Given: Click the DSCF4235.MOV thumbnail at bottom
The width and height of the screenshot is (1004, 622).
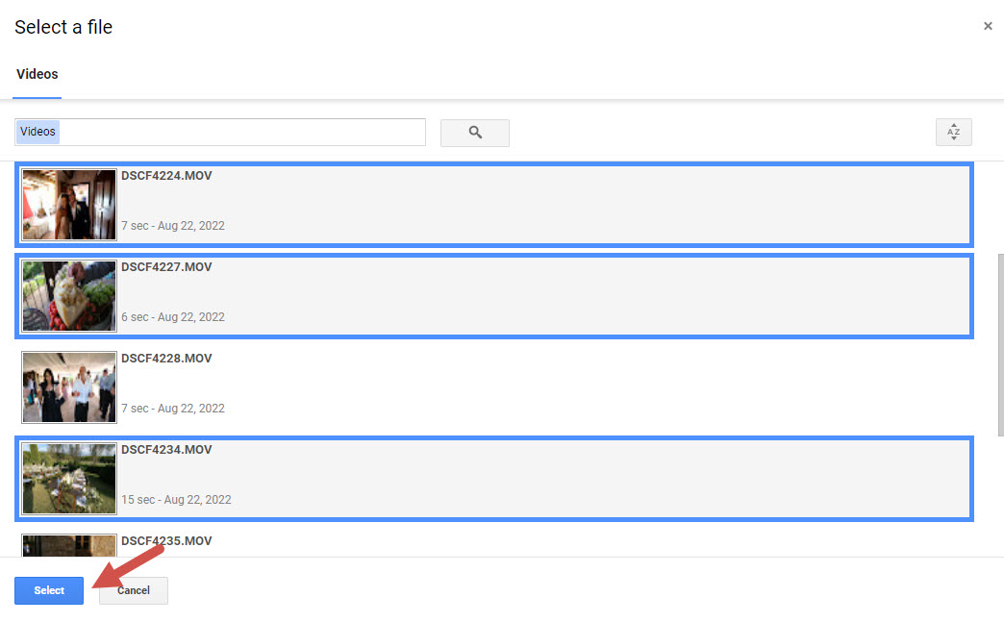Looking at the screenshot, I should 68,544.
